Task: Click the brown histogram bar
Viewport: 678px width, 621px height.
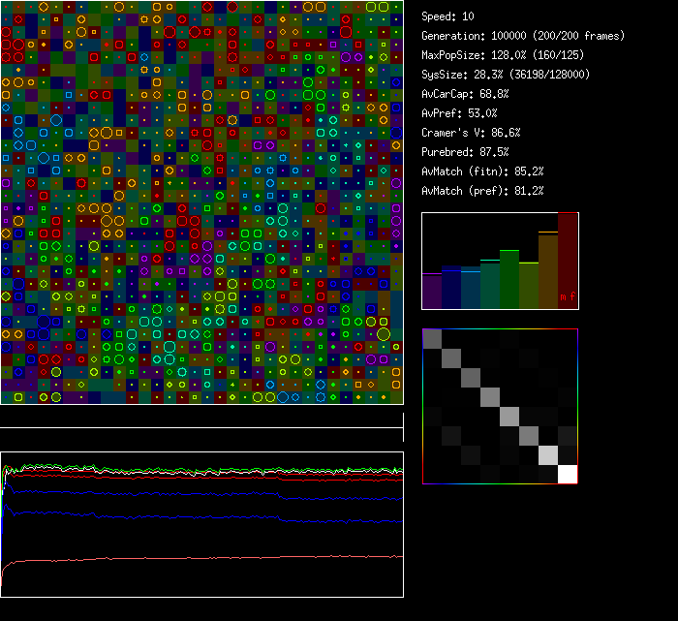Action: (548, 271)
